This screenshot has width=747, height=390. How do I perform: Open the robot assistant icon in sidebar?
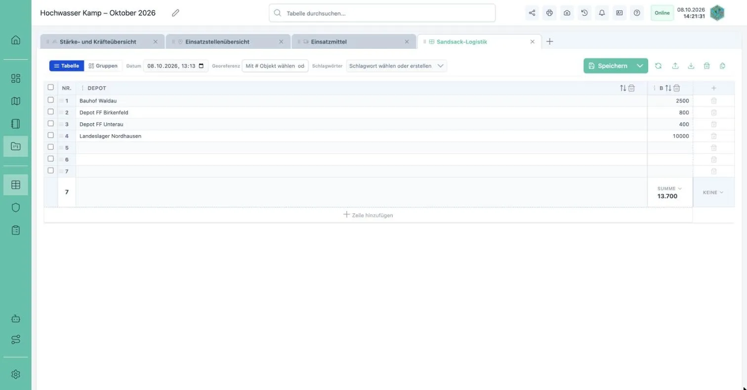[x=16, y=319]
